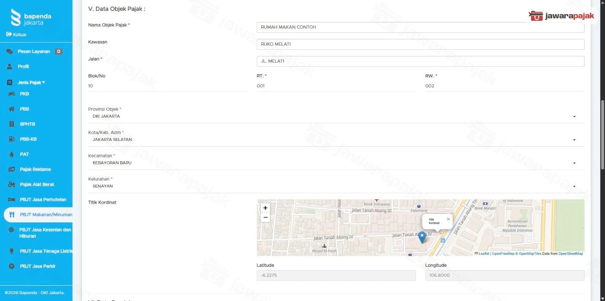Click the RW. field
Viewport: 605px width, 301px height.
505,86
